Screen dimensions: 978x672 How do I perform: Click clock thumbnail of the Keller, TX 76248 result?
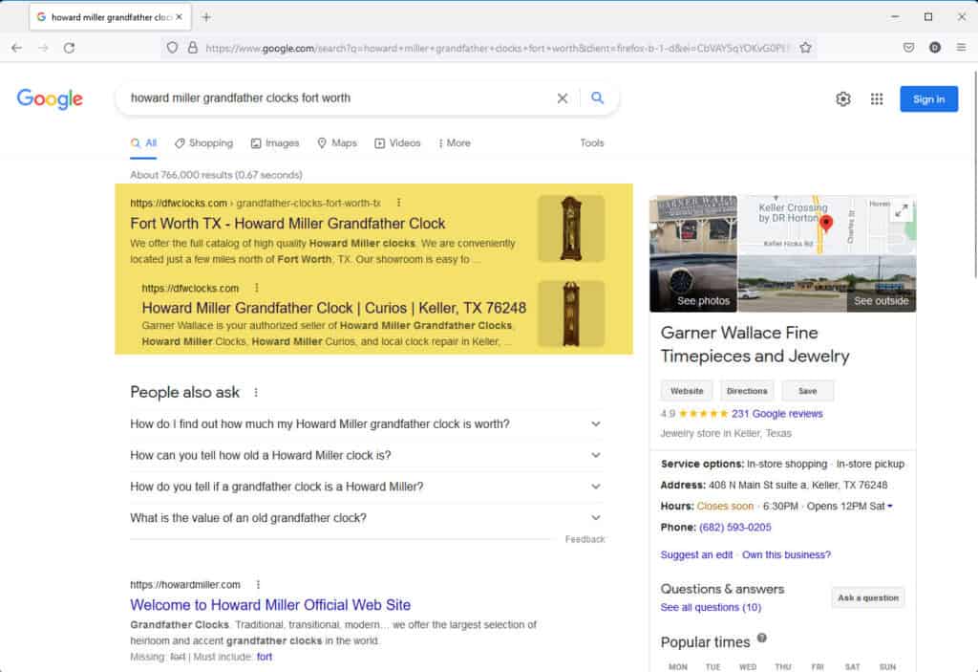pos(571,313)
